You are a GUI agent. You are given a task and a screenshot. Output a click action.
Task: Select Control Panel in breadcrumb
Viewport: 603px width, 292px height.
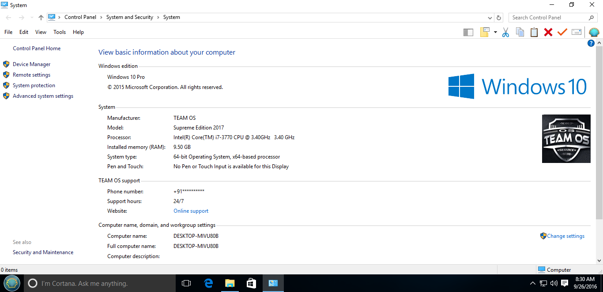click(x=80, y=17)
